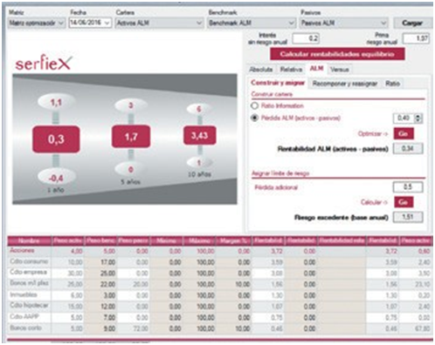The width and height of the screenshot is (435, 345).
Task: Select the Ratio Information radio button
Action: point(254,105)
